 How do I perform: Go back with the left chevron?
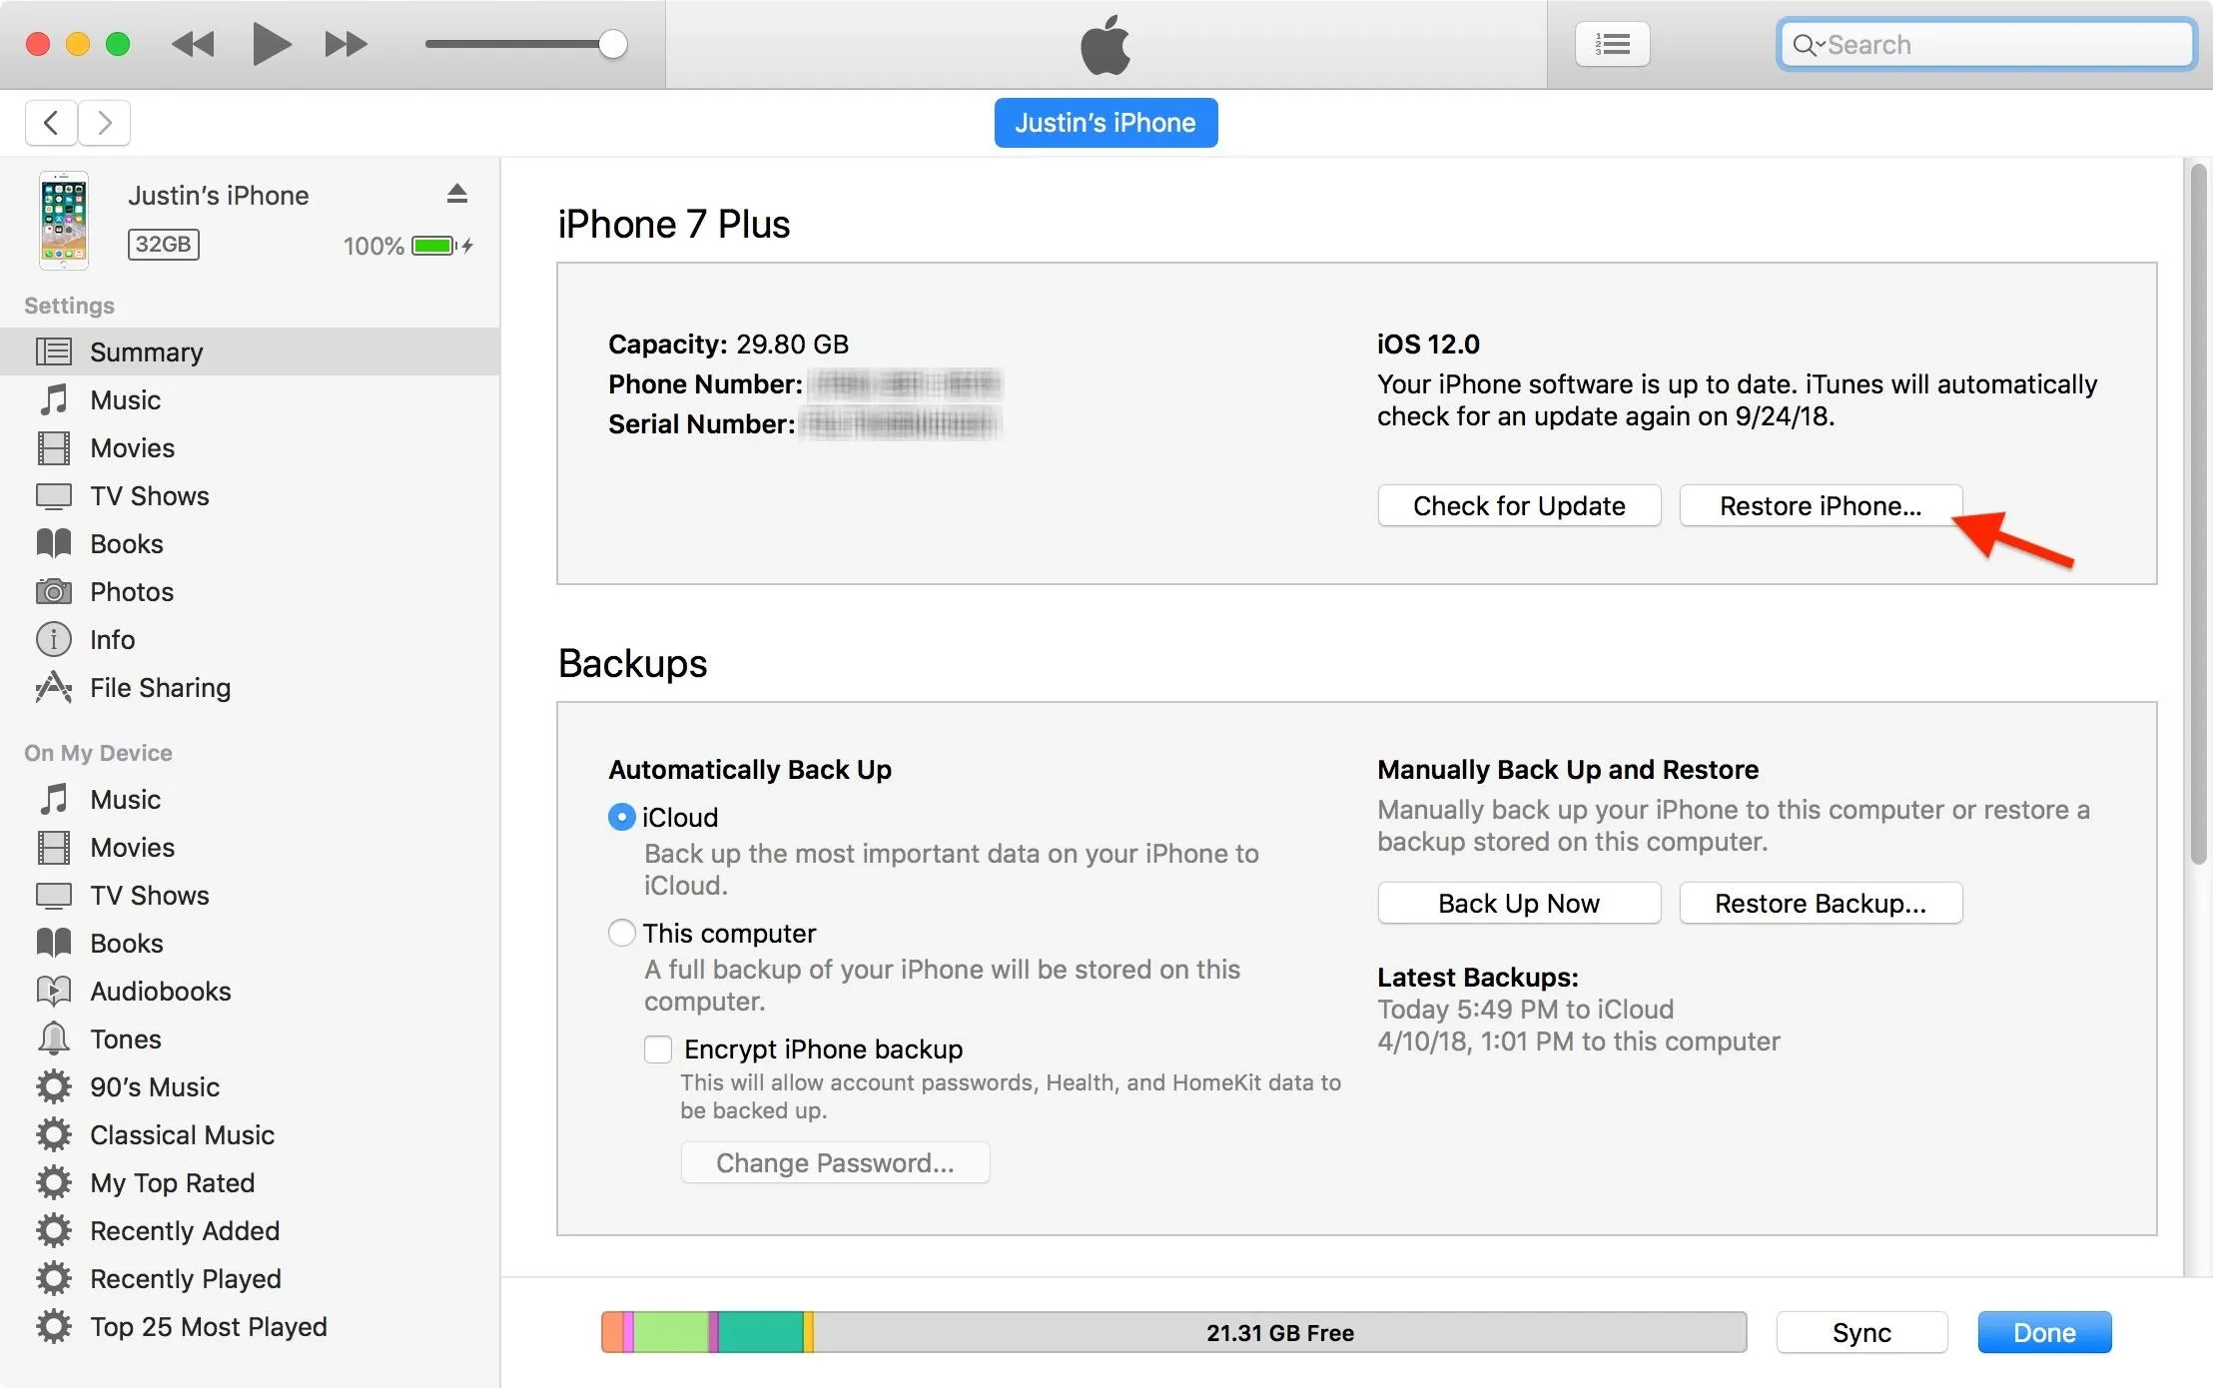pos(51,123)
